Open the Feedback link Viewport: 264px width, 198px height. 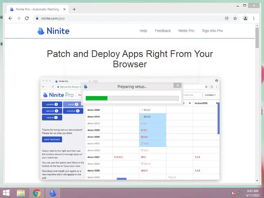(163, 31)
